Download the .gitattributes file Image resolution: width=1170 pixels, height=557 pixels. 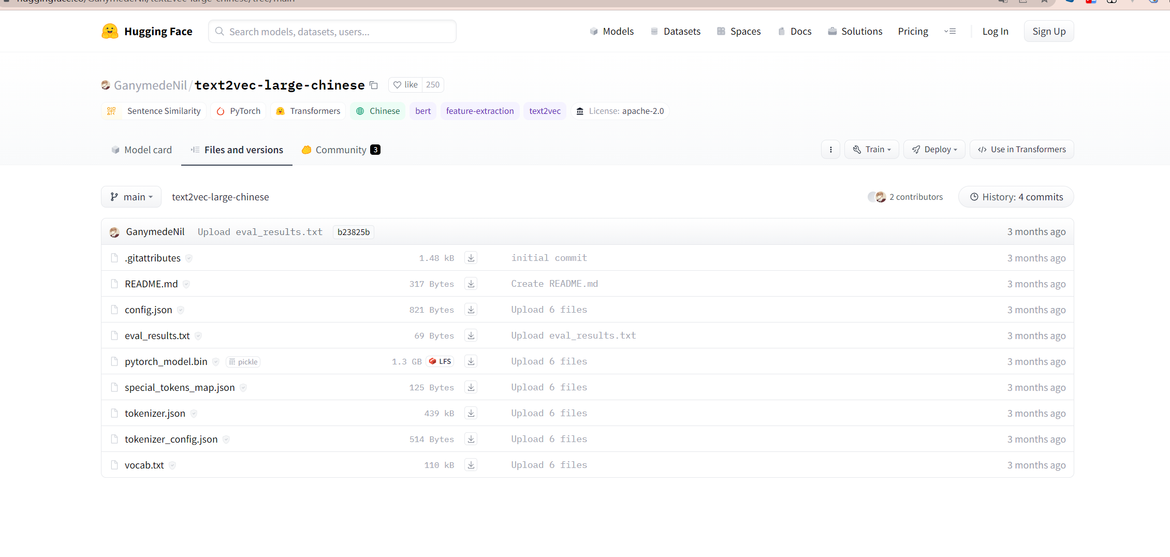click(x=471, y=258)
